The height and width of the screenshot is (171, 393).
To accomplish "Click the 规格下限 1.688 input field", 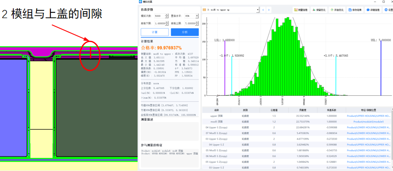I will pos(160,24).
